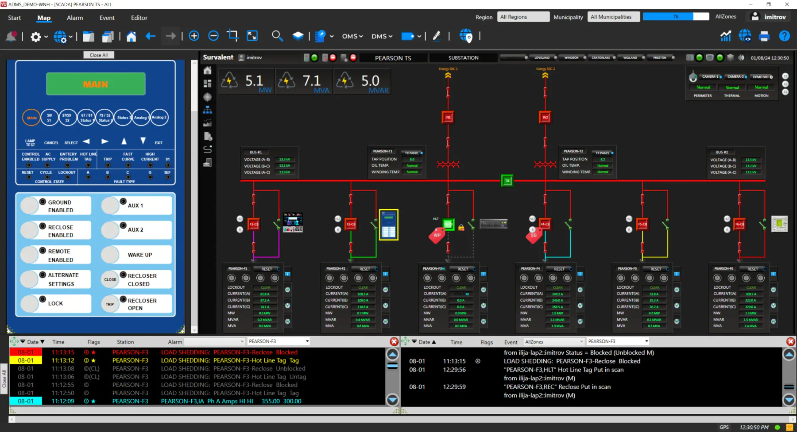This screenshot has width=797, height=432.
Task: Open the chart trend icon at top right
Action: pyautogui.click(x=726, y=36)
